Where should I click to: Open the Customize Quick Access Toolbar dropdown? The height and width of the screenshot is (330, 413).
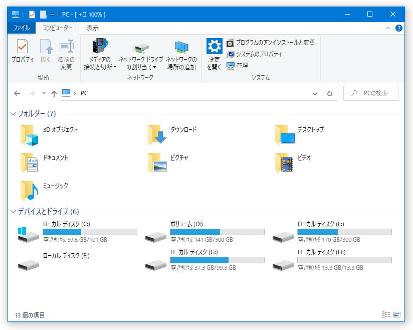coord(53,15)
